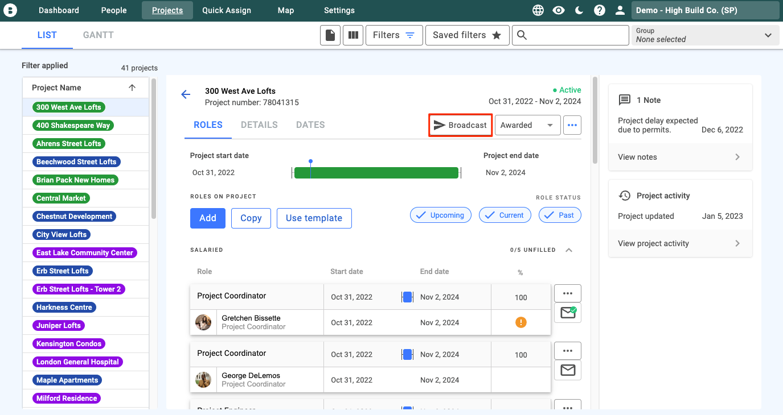The width and height of the screenshot is (783, 415).
Task: Click the orange warning icon for Gretchen Bissette
Action: pos(520,322)
